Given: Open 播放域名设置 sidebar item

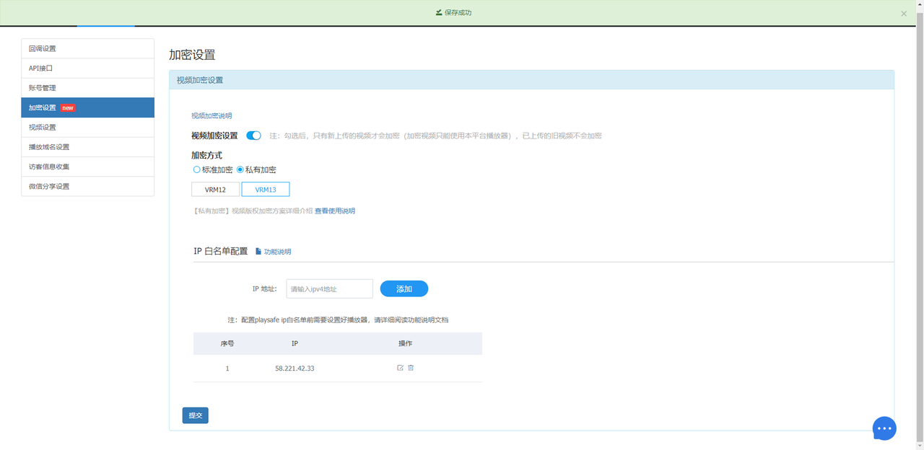Looking at the screenshot, I should click(x=87, y=147).
